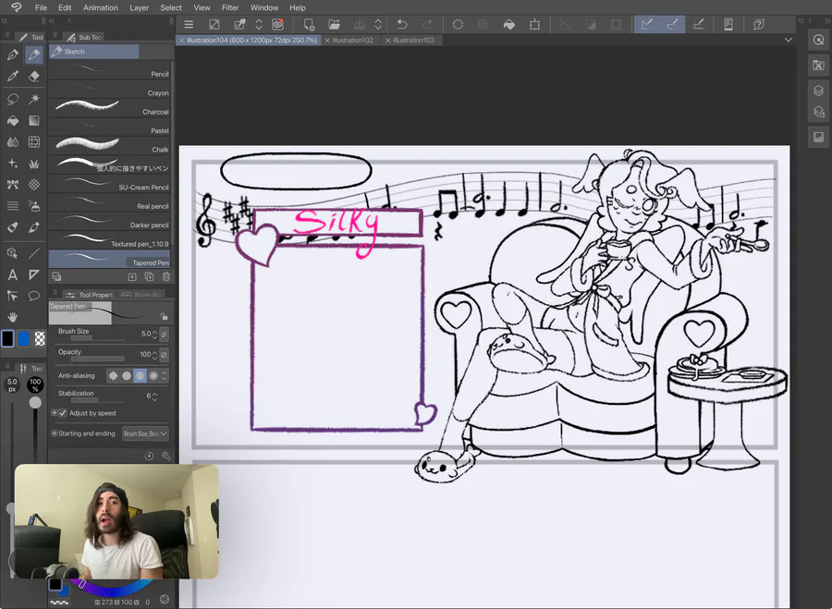The image size is (832, 609).
Task: Select the 3D Object operation tool
Action: [13, 253]
